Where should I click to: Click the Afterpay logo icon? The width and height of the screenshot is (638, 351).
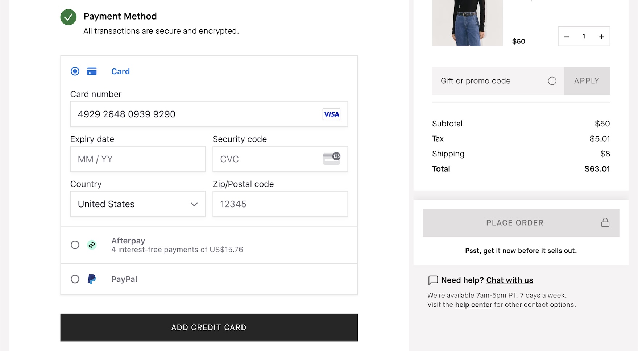(x=92, y=245)
